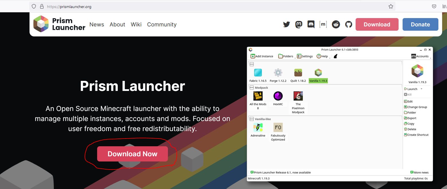Click the Help question mark icon in the launcher screenshot

click(319, 56)
